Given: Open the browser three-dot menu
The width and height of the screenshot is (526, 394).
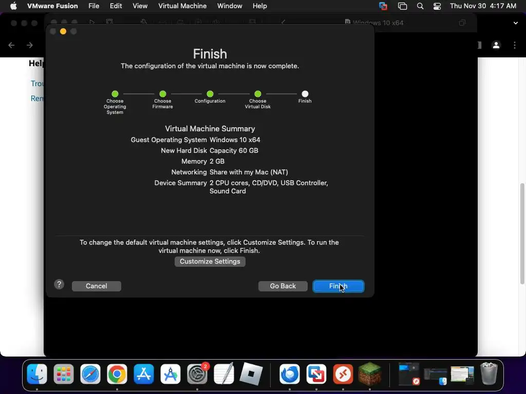Looking at the screenshot, I should click(515, 45).
